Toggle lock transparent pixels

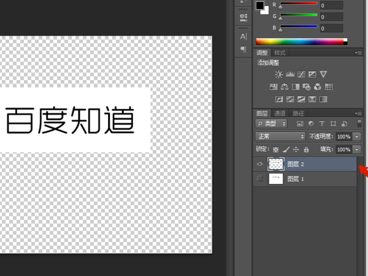click(x=276, y=150)
